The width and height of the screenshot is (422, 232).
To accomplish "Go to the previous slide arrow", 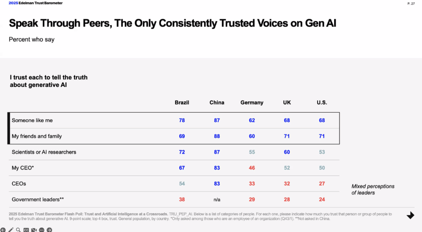I will [3, 230].
